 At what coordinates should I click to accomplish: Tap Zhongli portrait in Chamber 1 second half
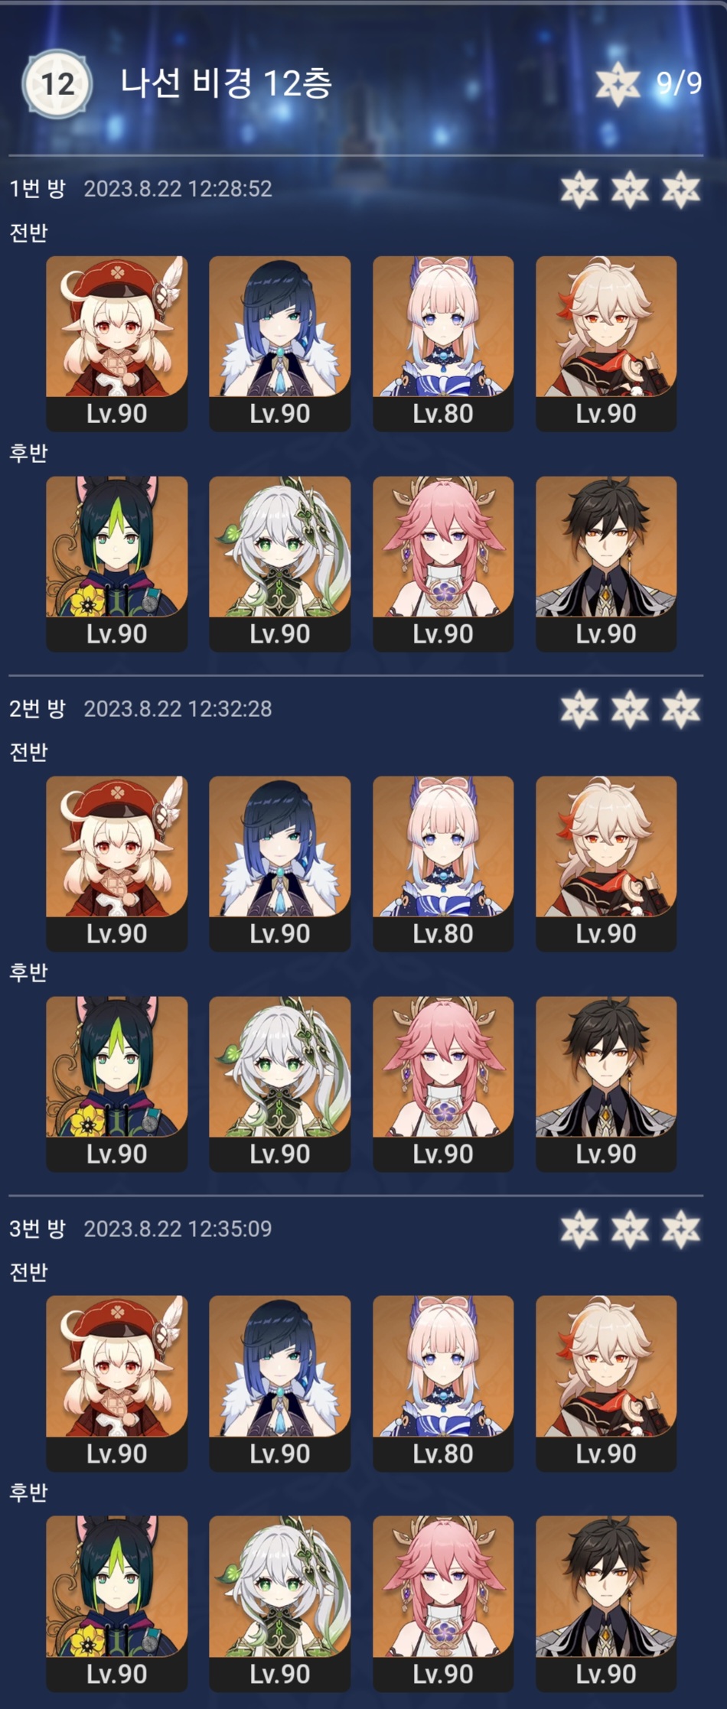[606, 564]
